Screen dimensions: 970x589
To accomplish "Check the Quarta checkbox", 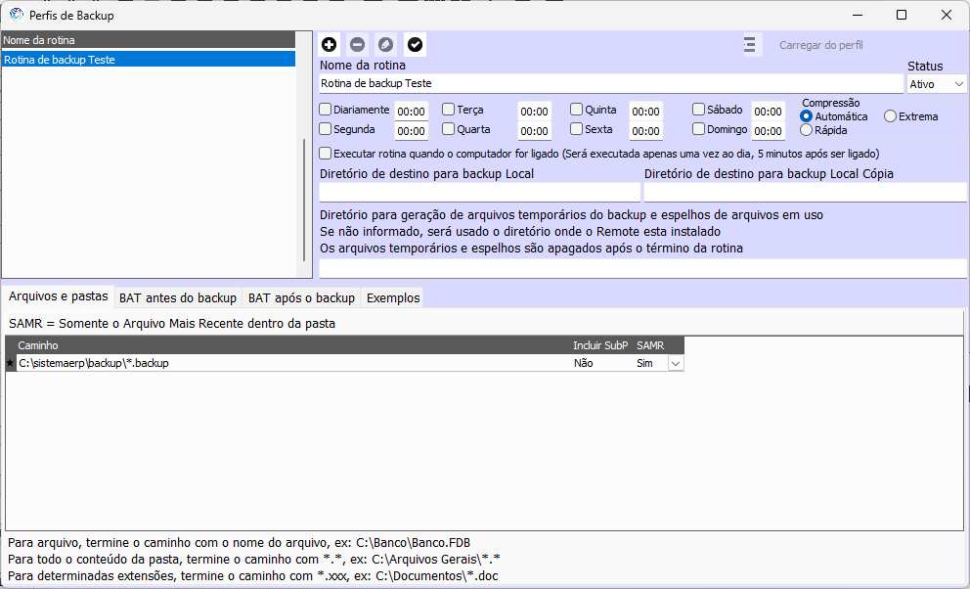I will 449,129.
